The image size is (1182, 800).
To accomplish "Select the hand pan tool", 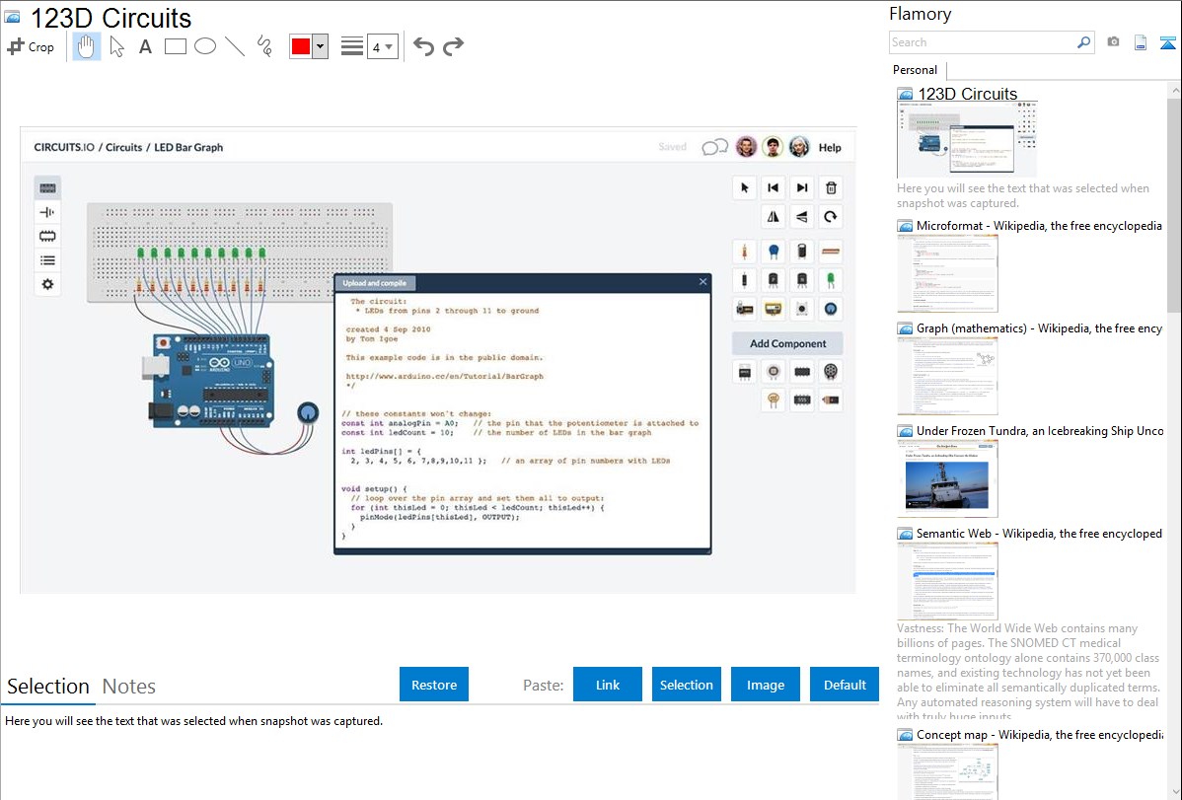I will (x=87, y=46).
